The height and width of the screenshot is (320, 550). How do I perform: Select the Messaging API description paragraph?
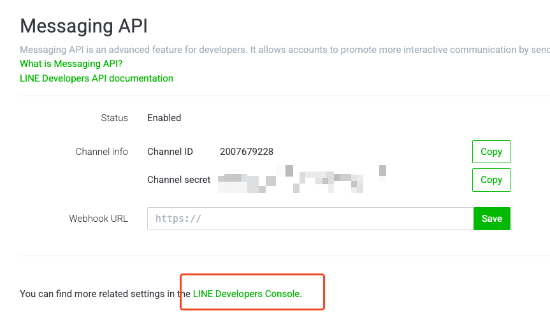[285, 50]
